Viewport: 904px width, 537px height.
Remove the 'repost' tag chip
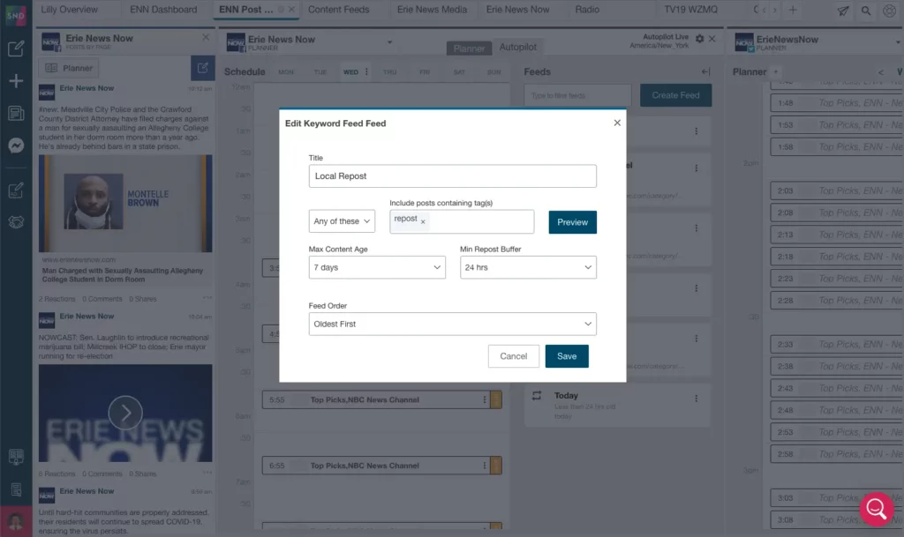423,222
